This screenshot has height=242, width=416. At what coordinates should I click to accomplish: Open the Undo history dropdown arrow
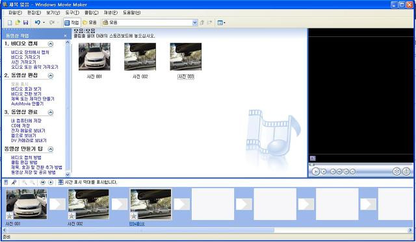(x=44, y=23)
